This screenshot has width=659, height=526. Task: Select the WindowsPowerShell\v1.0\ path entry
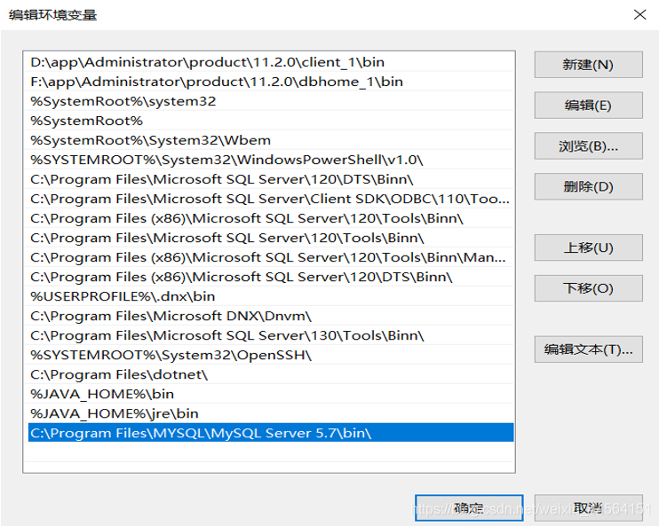[x=271, y=160]
